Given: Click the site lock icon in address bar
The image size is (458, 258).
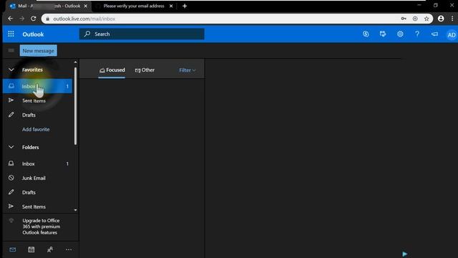Looking at the screenshot, I should tap(48, 19).
